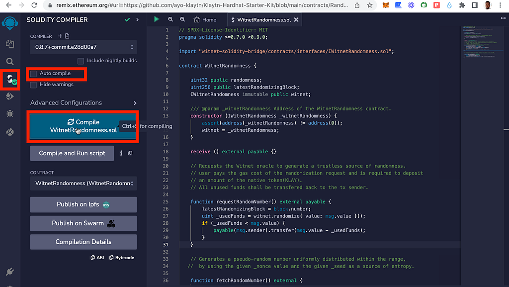This screenshot has width=509, height=287.
Task: Click 'contract WitnetRandomness {' on line 6
Action: (x=218, y=66)
